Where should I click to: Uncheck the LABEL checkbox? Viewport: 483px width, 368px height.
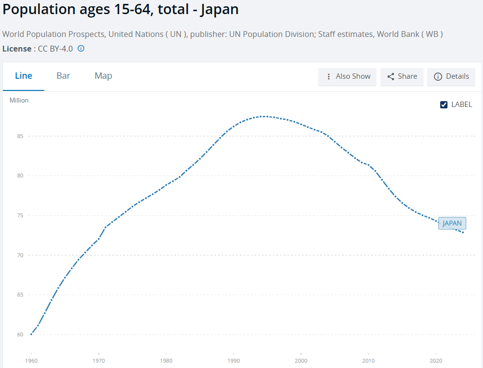(444, 105)
